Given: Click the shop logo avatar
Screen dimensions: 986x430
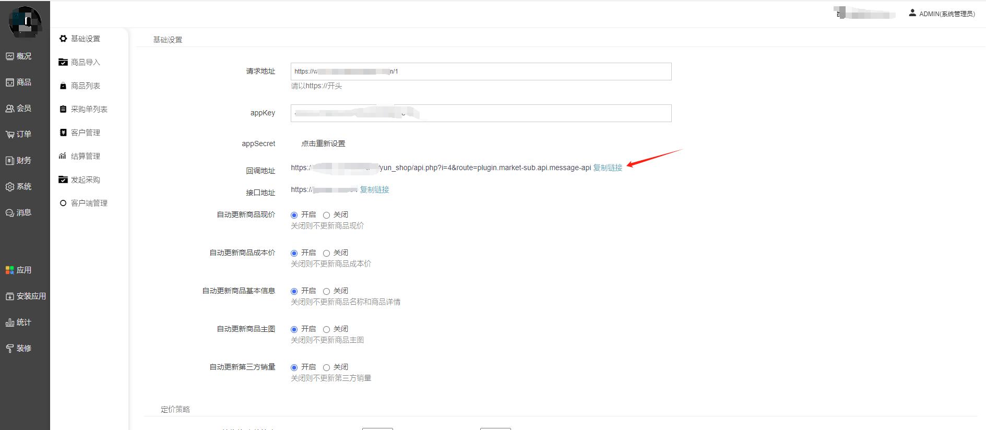Looking at the screenshot, I should point(25,22).
